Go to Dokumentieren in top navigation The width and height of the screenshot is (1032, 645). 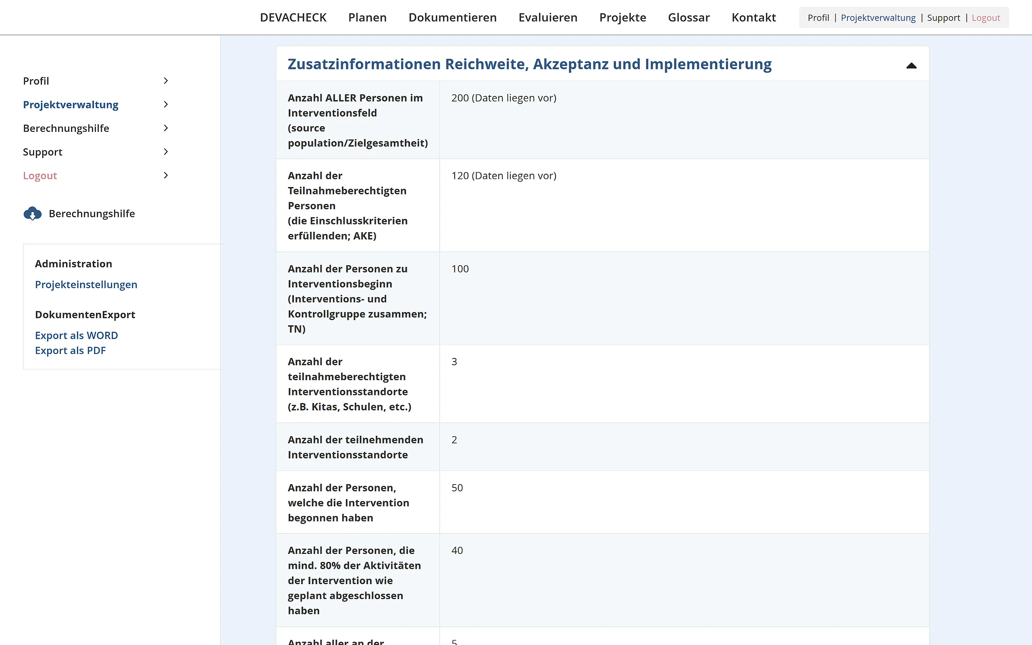pos(452,17)
